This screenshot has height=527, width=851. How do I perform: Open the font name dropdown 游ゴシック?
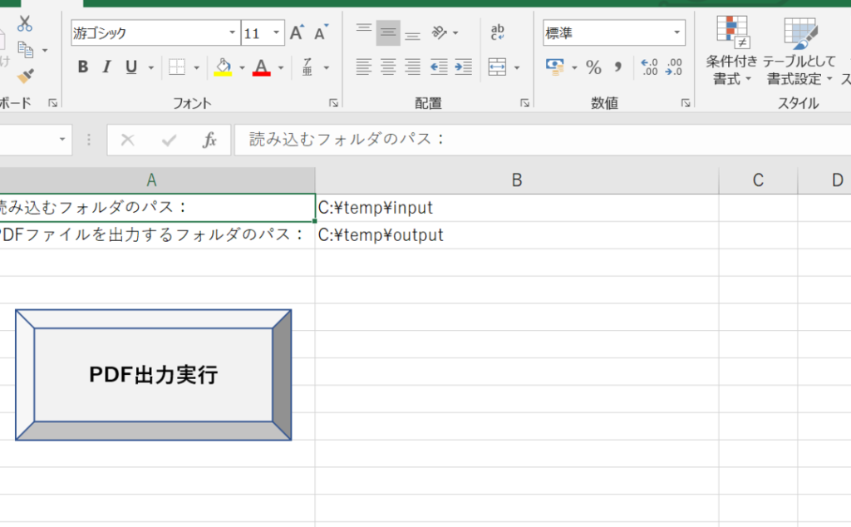(233, 34)
